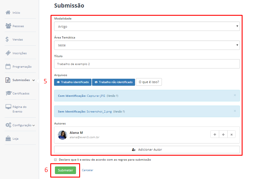This screenshot has height=179, width=256.
Task: Open the Área Temática dropdown
Action: (147, 45)
